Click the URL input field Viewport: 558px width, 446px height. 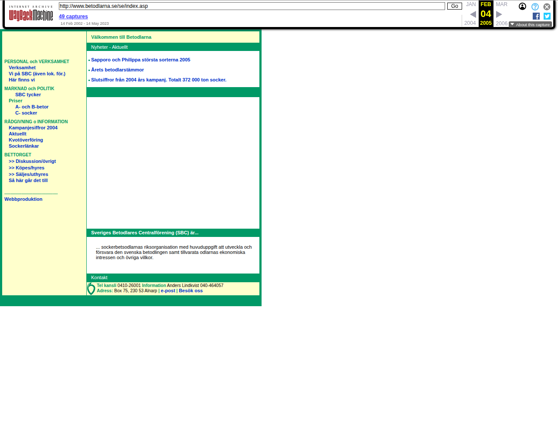click(x=252, y=6)
